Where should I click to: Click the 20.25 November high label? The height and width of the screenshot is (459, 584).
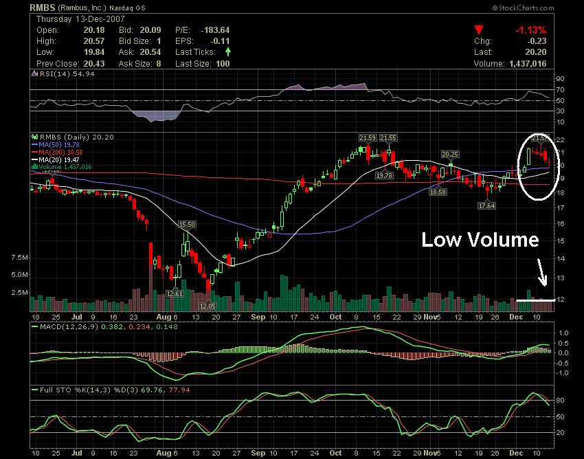coord(450,154)
